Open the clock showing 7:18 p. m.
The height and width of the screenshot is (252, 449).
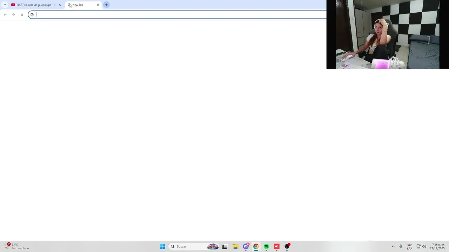pyautogui.click(x=437, y=246)
